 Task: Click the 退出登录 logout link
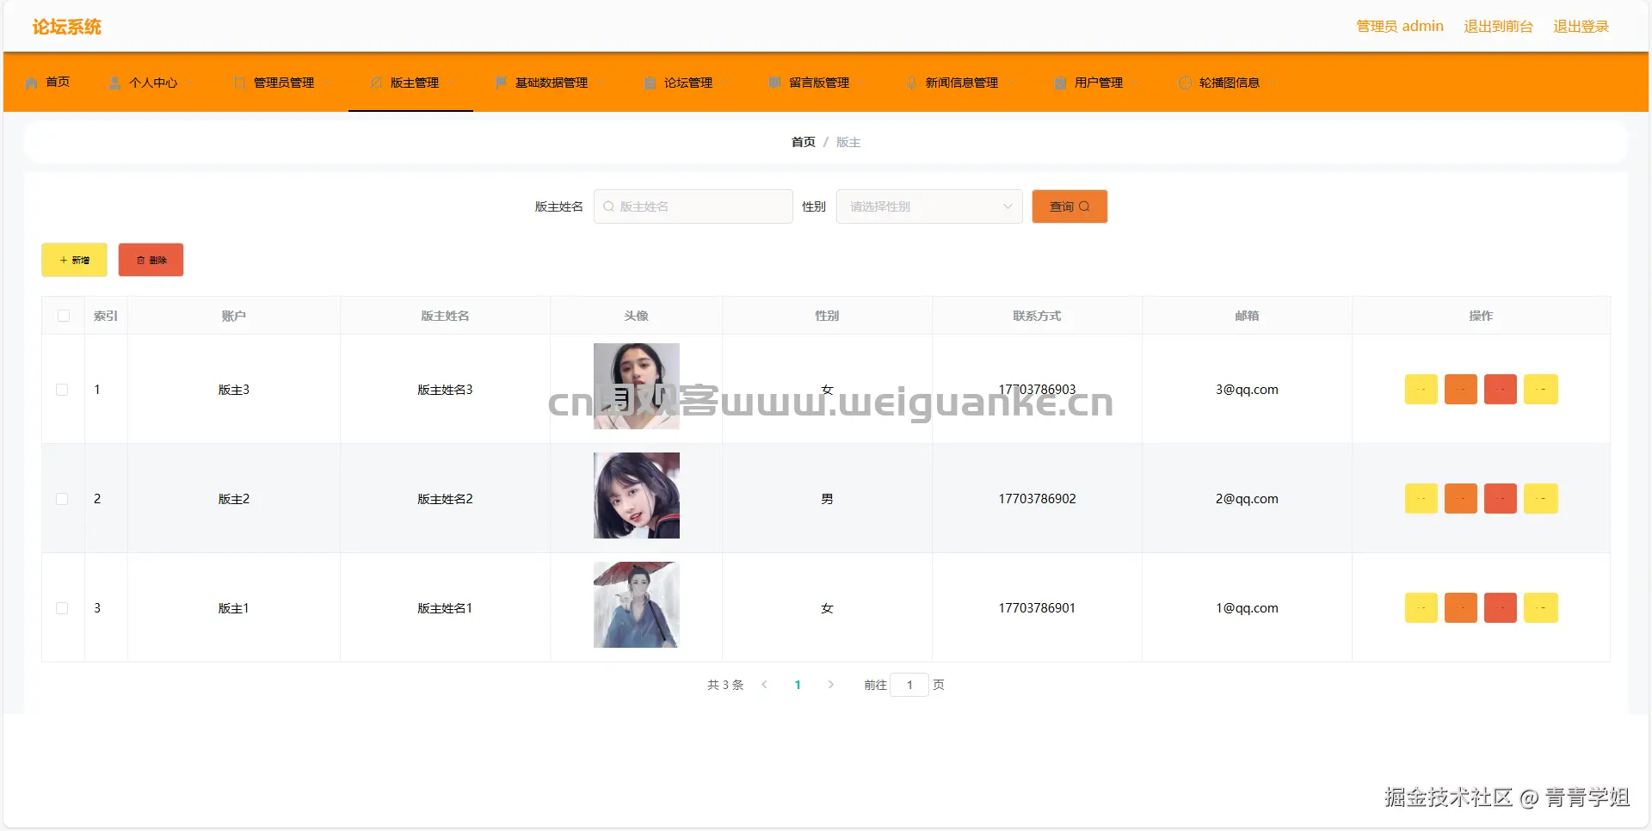point(1581,27)
